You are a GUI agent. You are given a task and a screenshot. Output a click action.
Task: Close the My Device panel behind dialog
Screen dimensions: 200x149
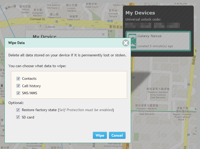[103, 34]
